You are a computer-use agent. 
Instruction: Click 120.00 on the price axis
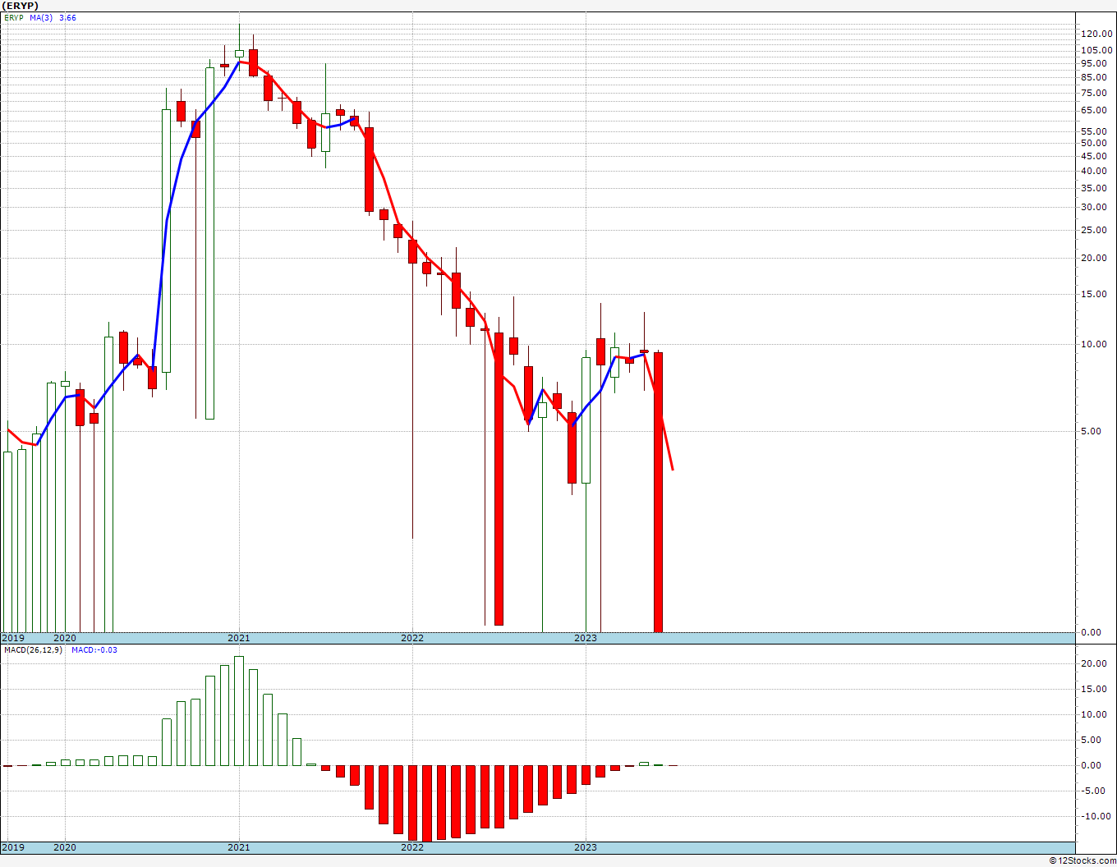(x=1096, y=34)
